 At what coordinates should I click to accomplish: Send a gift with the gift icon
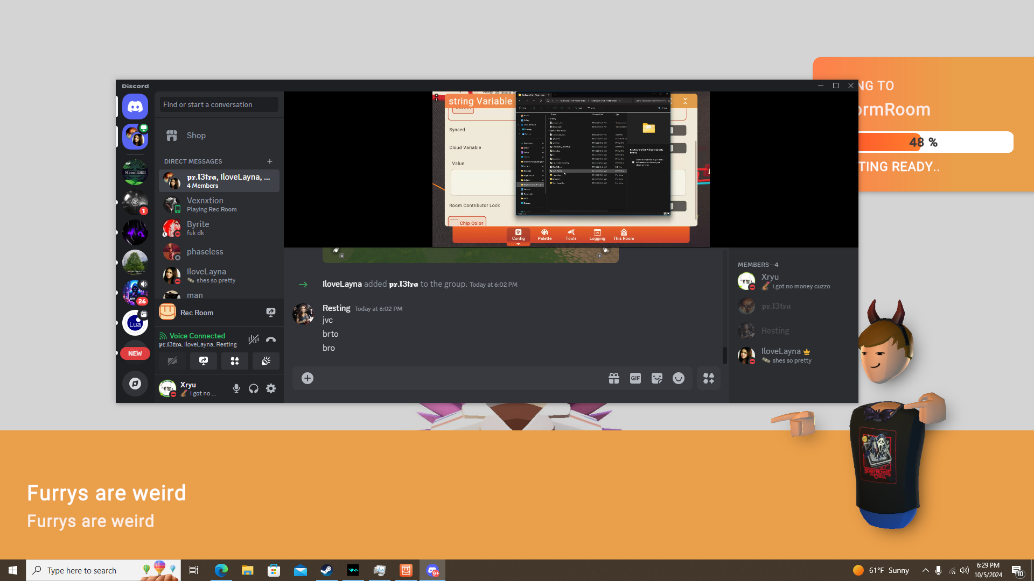coord(614,378)
